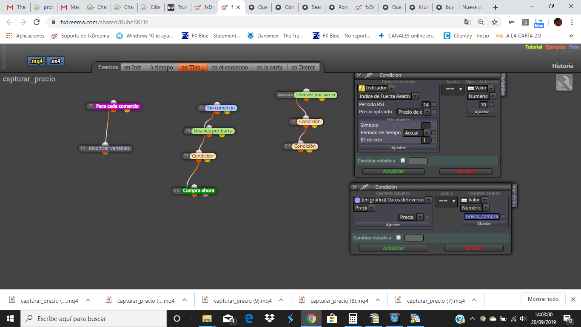Open the Indicador operand type dropdown
Viewport: 581px width, 327px height.
coord(391,88)
